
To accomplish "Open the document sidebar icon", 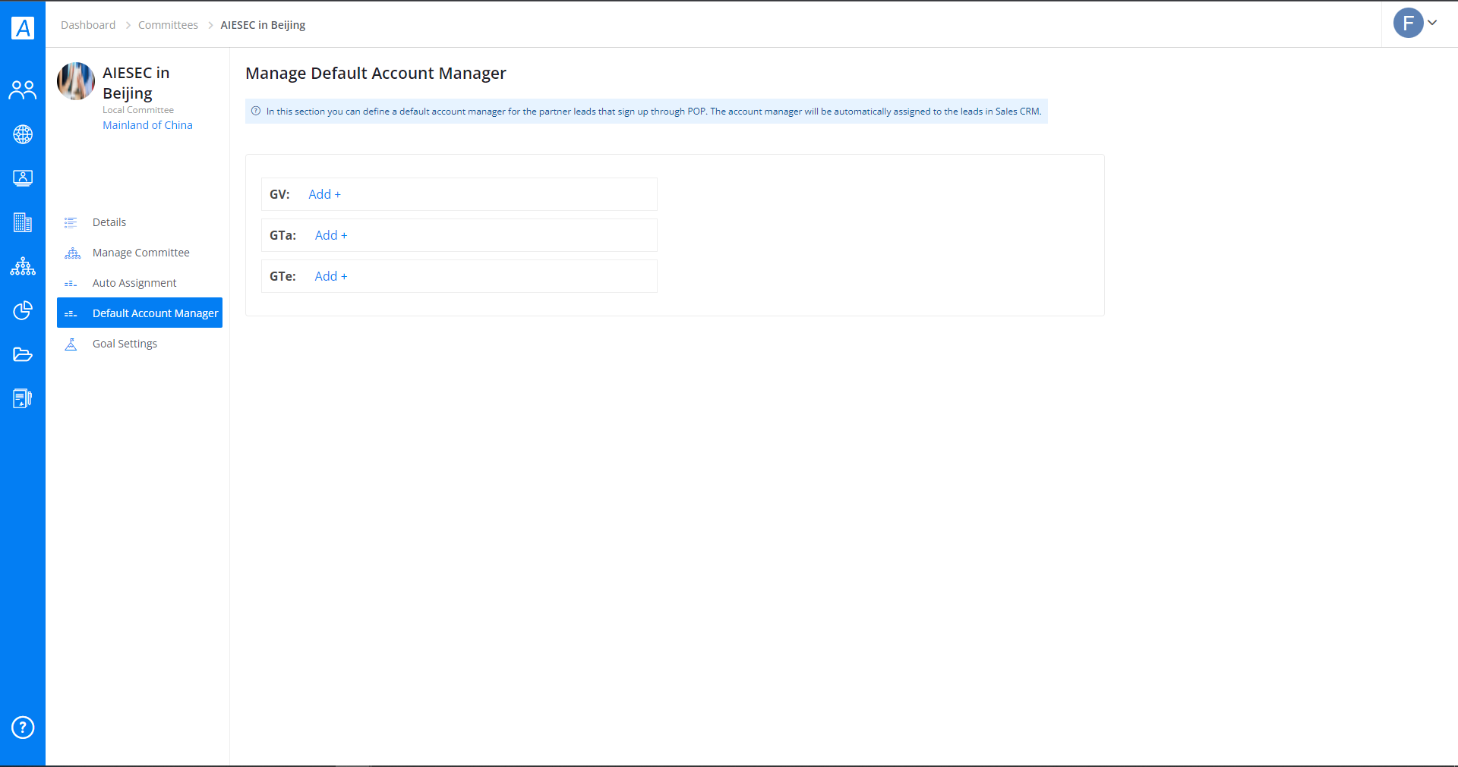I will coord(23,398).
